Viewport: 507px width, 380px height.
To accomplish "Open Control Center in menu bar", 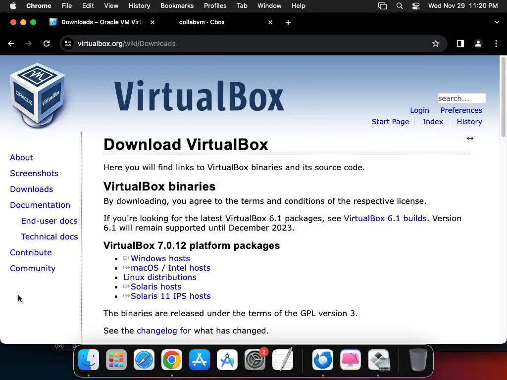I will tap(416, 6).
